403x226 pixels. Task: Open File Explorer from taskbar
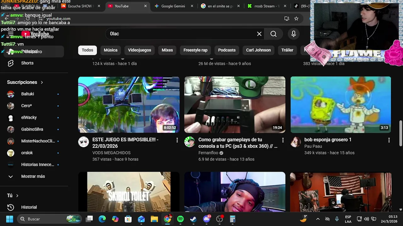154,219
